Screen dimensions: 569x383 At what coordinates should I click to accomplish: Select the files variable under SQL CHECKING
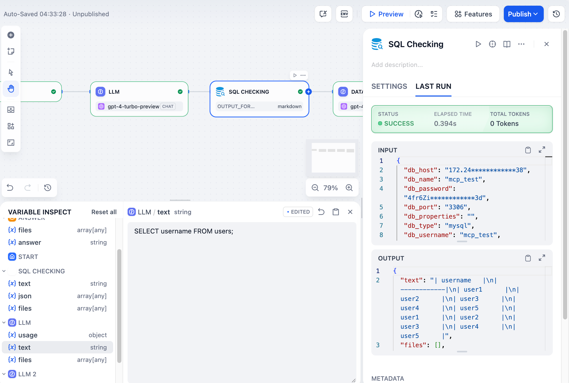click(57, 308)
